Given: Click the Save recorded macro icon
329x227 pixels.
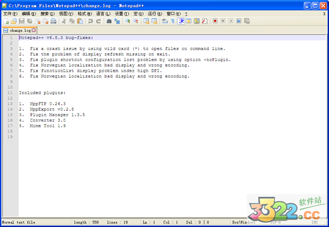Looking at the screenshot, I should pos(247,21).
